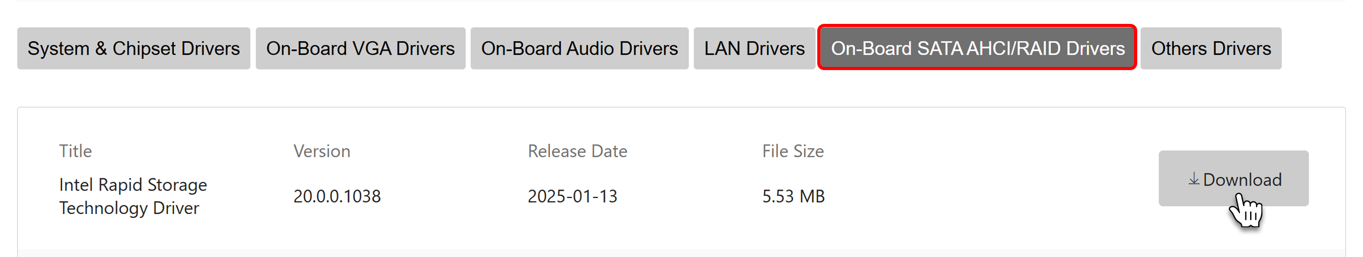Click the Title column header
The height and width of the screenshot is (257, 1363).
76,151
